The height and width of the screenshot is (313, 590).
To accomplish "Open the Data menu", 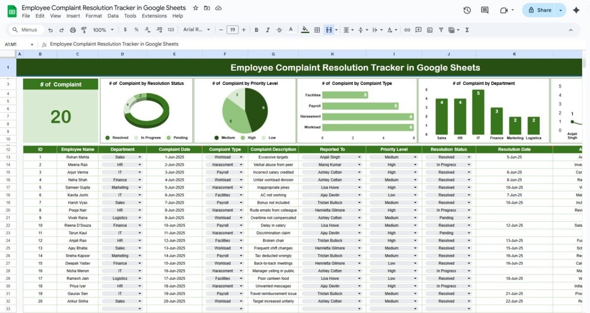I will click(x=113, y=16).
